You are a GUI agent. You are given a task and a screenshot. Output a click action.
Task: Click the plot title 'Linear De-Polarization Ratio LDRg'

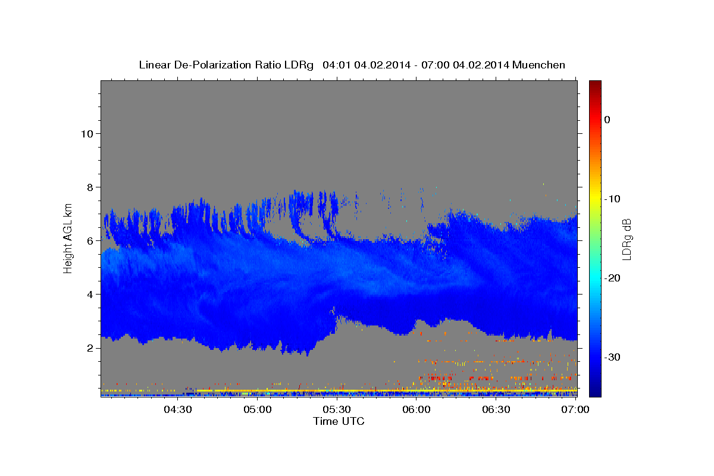[x=226, y=65]
